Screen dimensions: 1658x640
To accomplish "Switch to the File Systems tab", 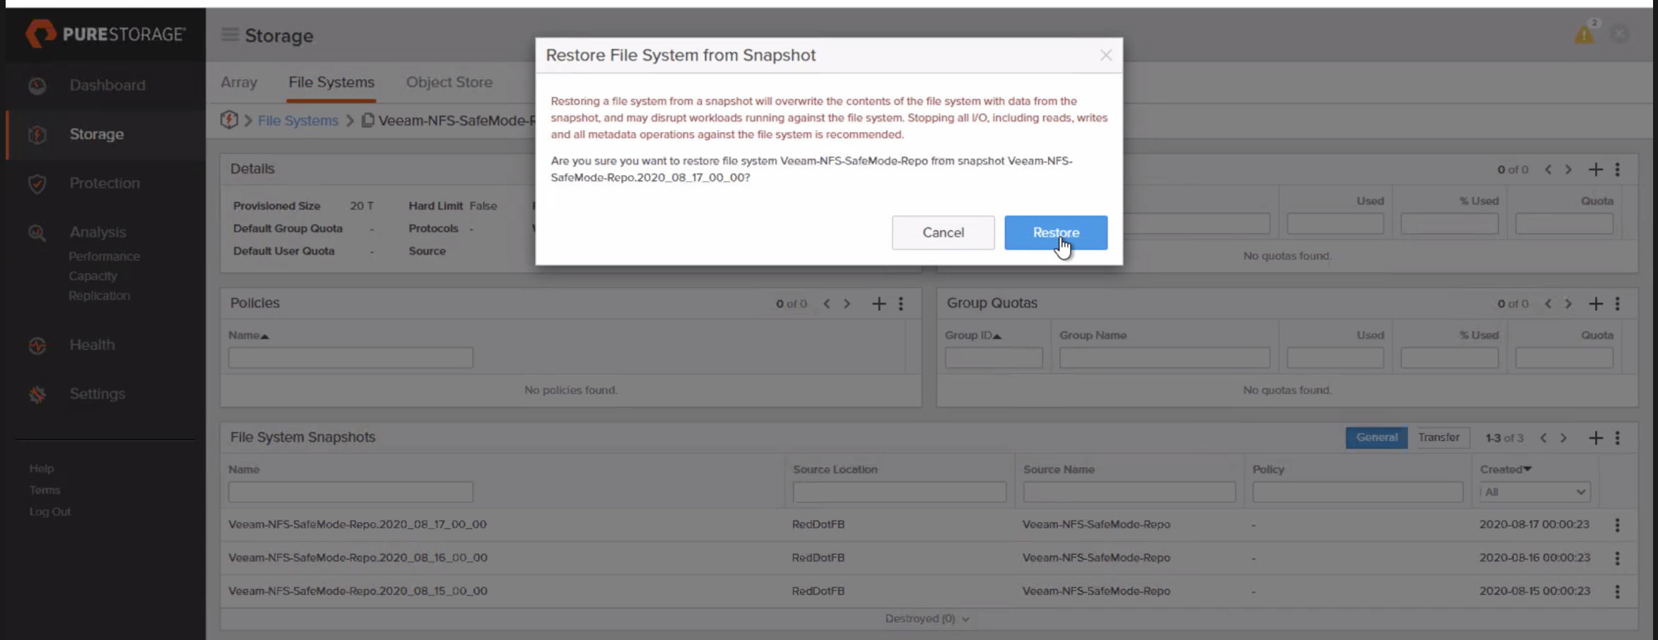I will [331, 82].
